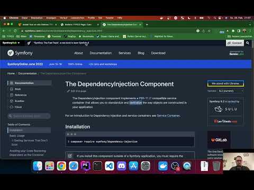Go to Home in the breadcrumb
Image resolution: width=254 pixels, height=190 pixels.
tap(11, 73)
